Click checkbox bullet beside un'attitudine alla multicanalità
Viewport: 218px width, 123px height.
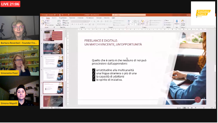[94, 70]
